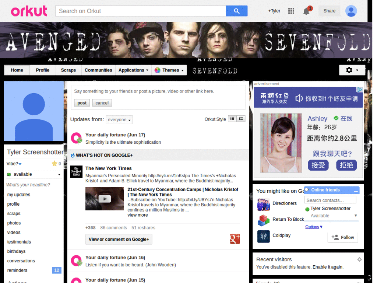The width and height of the screenshot is (377, 283).
Task: Switch to the compact Orkut Style view
Action: coord(232,119)
